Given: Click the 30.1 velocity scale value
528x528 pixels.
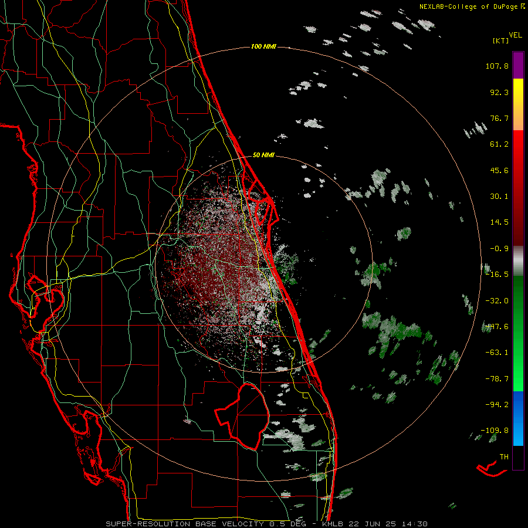Looking at the screenshot, I should coord(499,197).
